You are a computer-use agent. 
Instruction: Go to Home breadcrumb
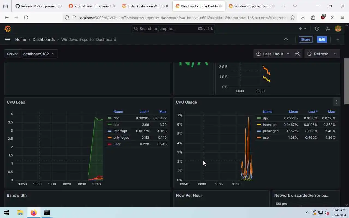[21, 40]
